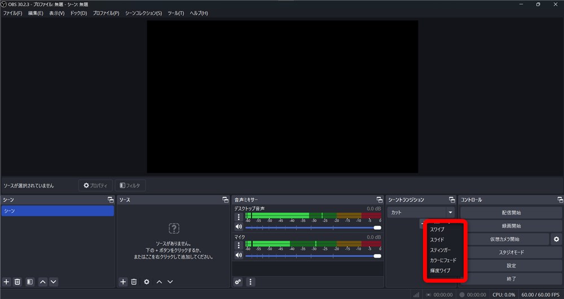Pop out the コントロール dock
The height and width of the screenshot is (299, 564).
tap(560, 199)
